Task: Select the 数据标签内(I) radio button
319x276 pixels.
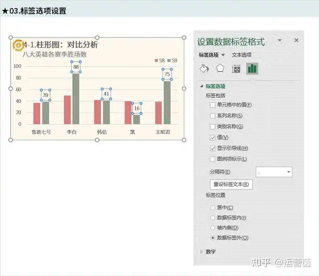Action: pos(212,218)
